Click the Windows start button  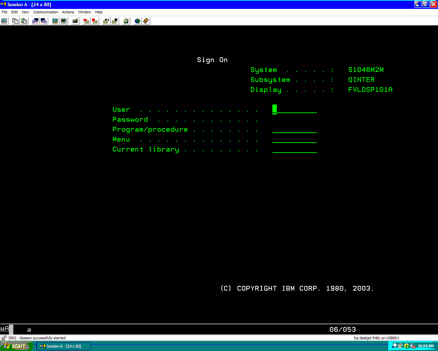16,346
